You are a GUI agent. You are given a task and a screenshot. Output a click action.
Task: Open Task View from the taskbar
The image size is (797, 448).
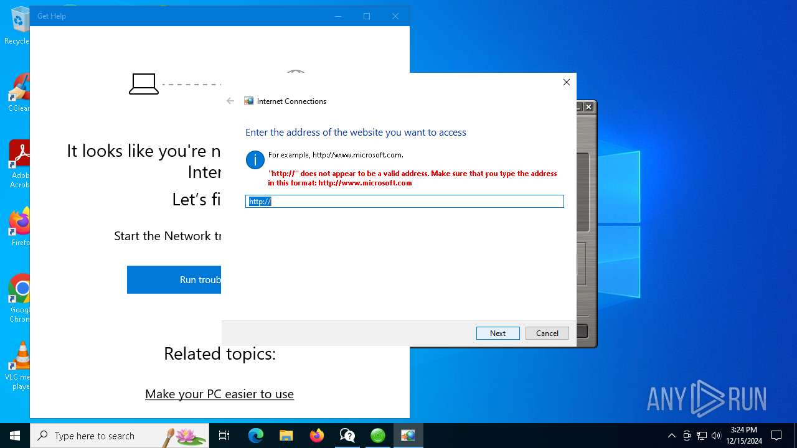pos(224,436)
